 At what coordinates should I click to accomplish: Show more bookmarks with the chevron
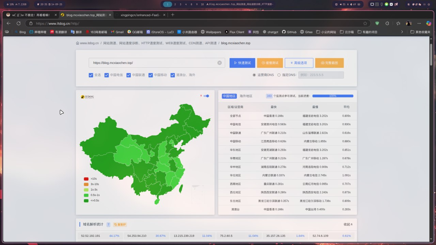(402, 32)
